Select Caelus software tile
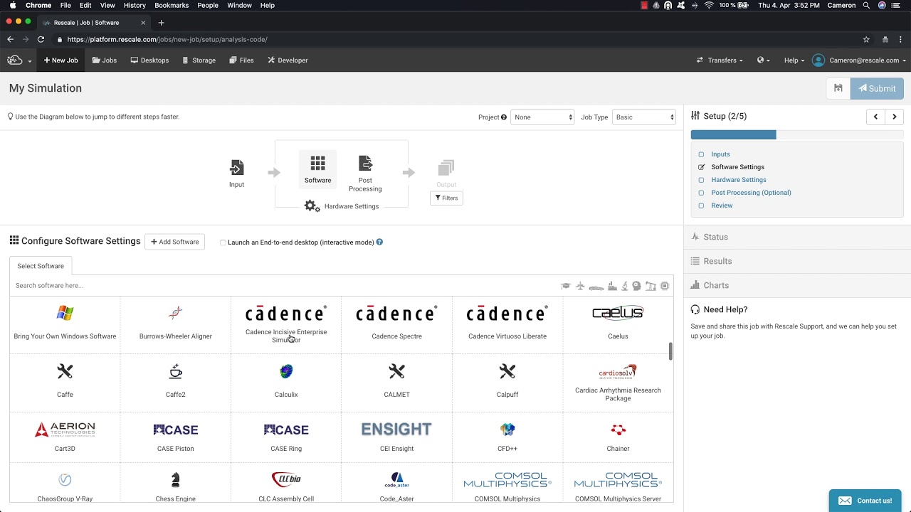 point(618,324)
